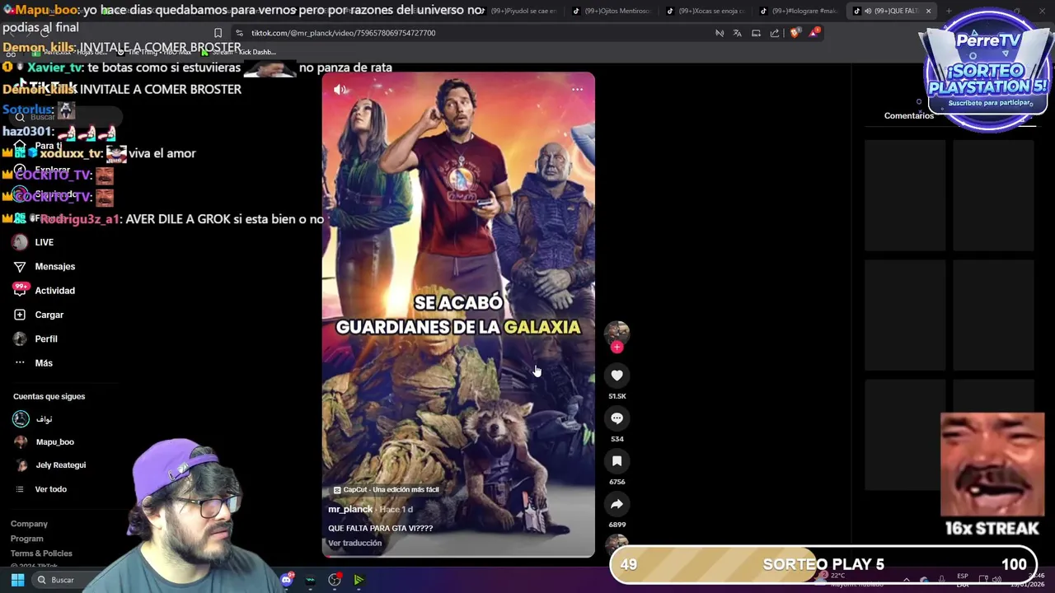Switch to 'Piyudol se cae' browser tab
The width and height of the screenshot is (1055, 593).
tap(519, 12)
